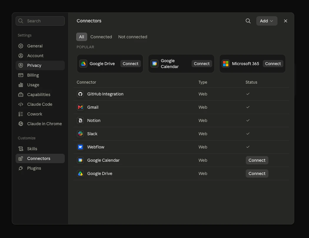Click the settings Search field

pyautogui.click(x=40, y=21)
